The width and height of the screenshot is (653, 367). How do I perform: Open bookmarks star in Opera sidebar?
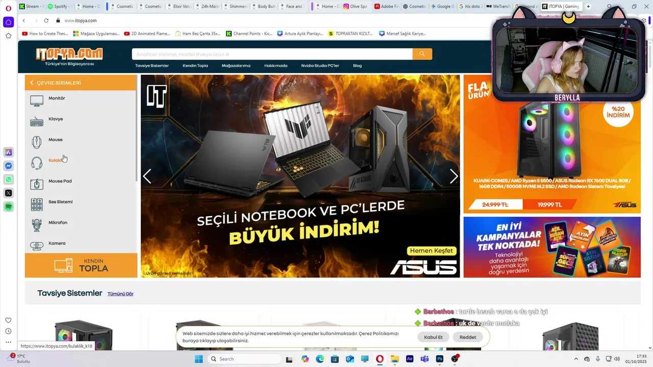pos(8,36)
